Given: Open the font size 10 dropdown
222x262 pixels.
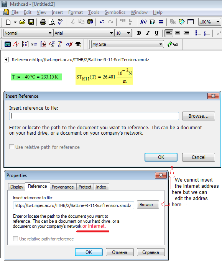Looking at the screenshot, I should point(128,33).
